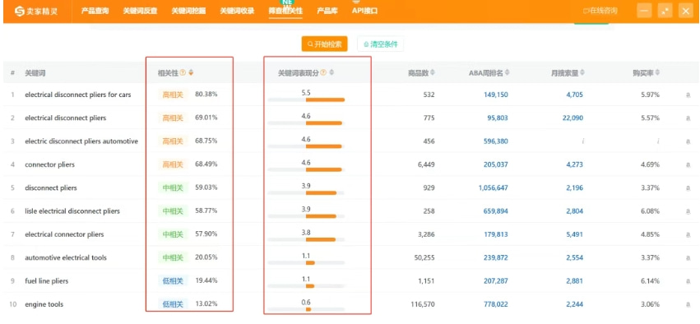This screenshot has height=324, width=700.
Task: Click info icon in 月搜索量 of row 3
Action: pos(582,141)
